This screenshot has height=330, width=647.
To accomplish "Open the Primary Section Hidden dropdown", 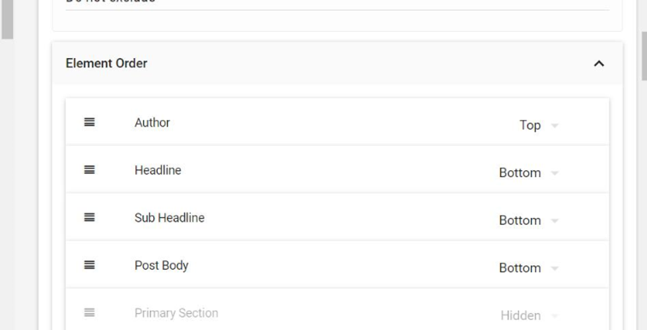I will point(555,315).
